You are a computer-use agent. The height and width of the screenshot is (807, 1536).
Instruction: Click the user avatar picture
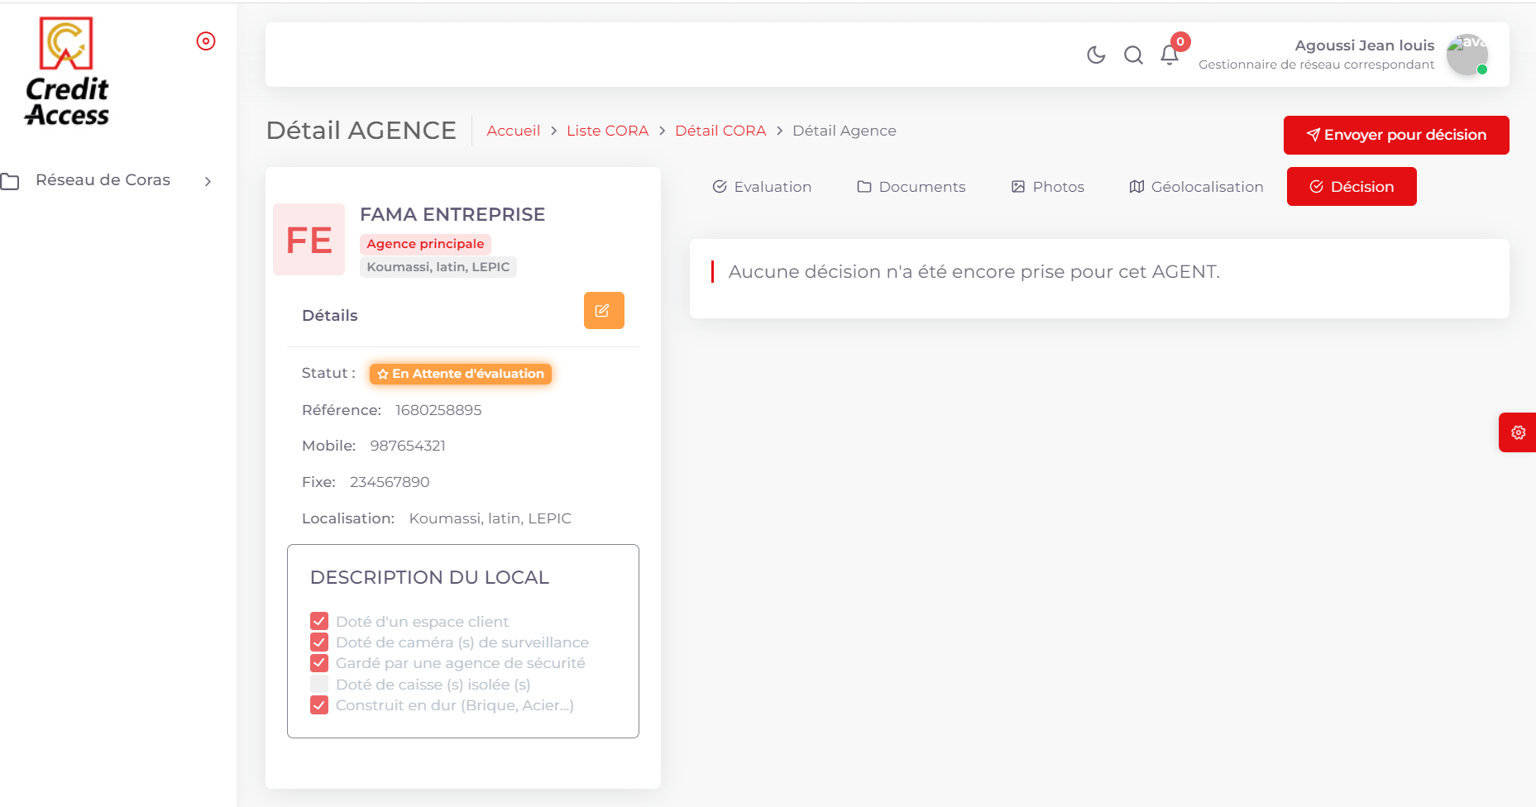coord(1467,55)
